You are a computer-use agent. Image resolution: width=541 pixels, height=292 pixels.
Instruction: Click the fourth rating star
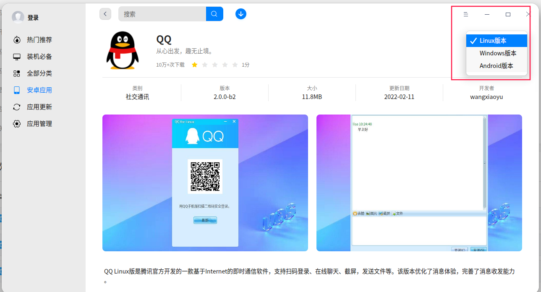(x=225, y=65)
